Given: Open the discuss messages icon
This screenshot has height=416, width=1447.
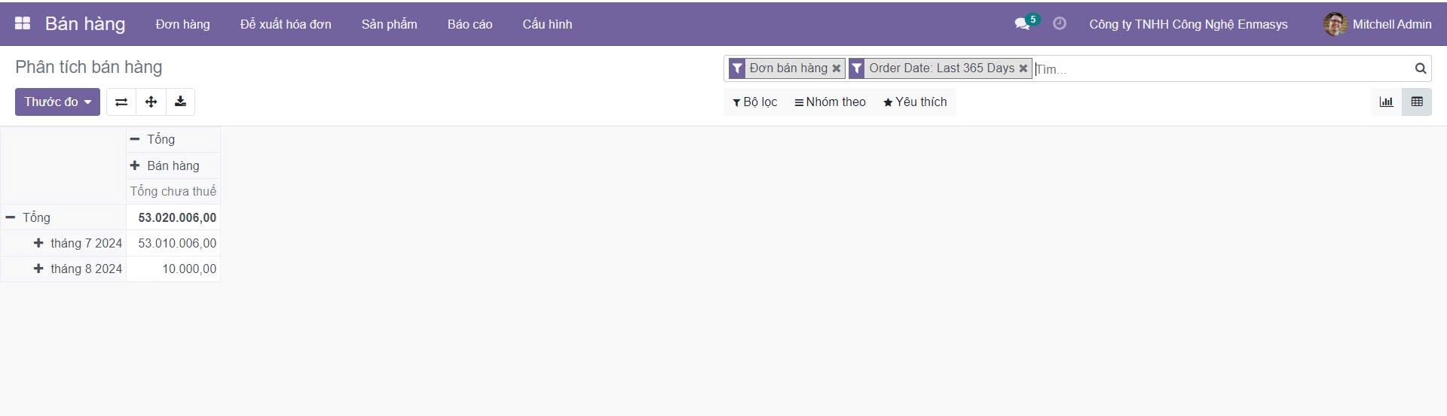Looking at the screenshot, I should click(x=1022, y=23).
